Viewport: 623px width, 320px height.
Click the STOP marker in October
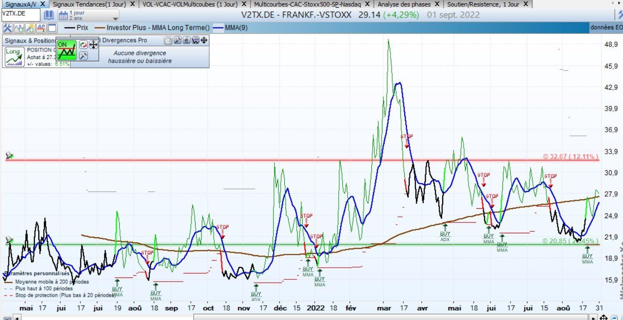coord(222,231)
